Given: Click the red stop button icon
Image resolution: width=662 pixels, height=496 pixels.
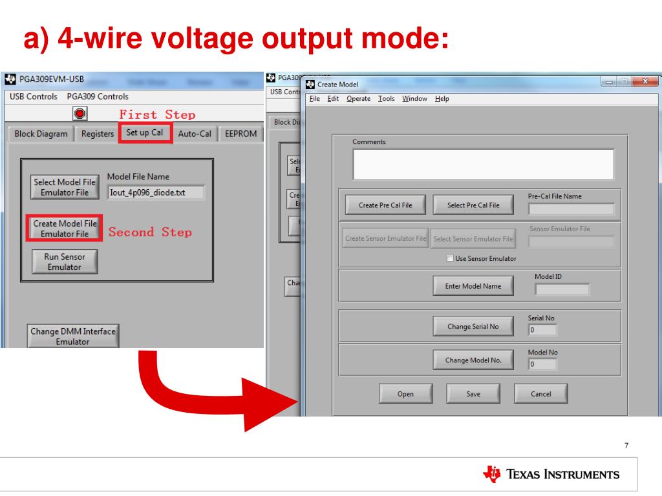Looking at the screenshot, I should (80, 114).
